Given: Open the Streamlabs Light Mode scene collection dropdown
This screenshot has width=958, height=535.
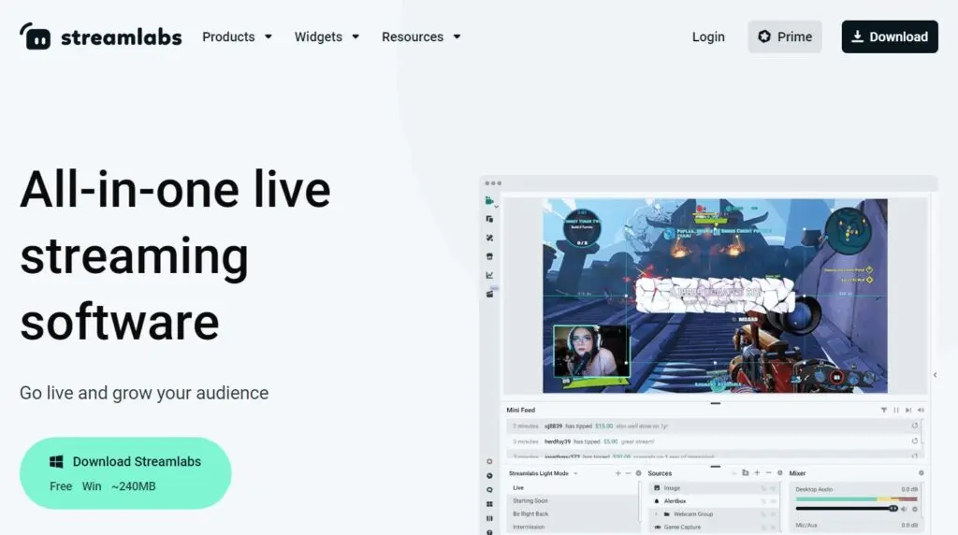Looking at the screenshot, I should 544,473.
